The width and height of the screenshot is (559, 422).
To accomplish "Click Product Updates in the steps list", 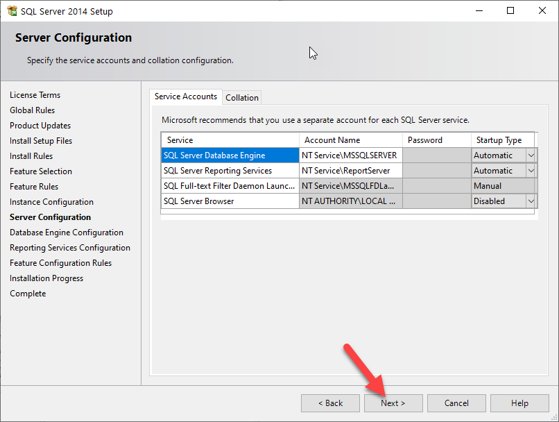I will click(x=40, y=126).
